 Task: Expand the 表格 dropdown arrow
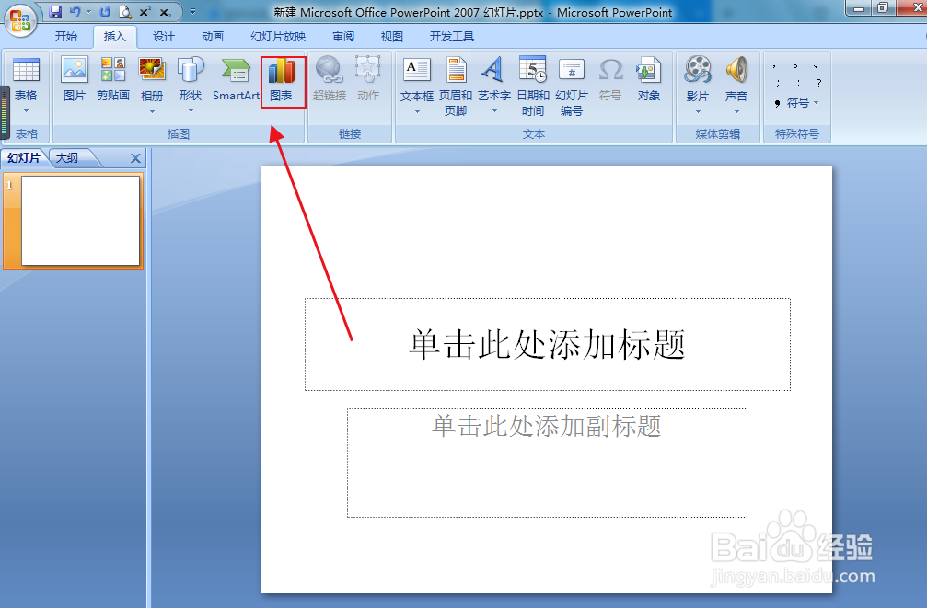(x=26, y=111)
